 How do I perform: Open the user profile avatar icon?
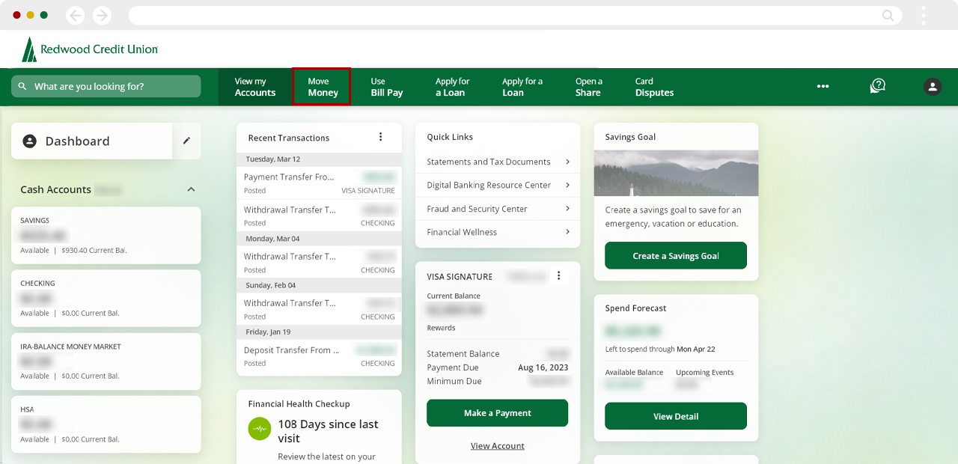pyautogui.click(x=932, y=86)
